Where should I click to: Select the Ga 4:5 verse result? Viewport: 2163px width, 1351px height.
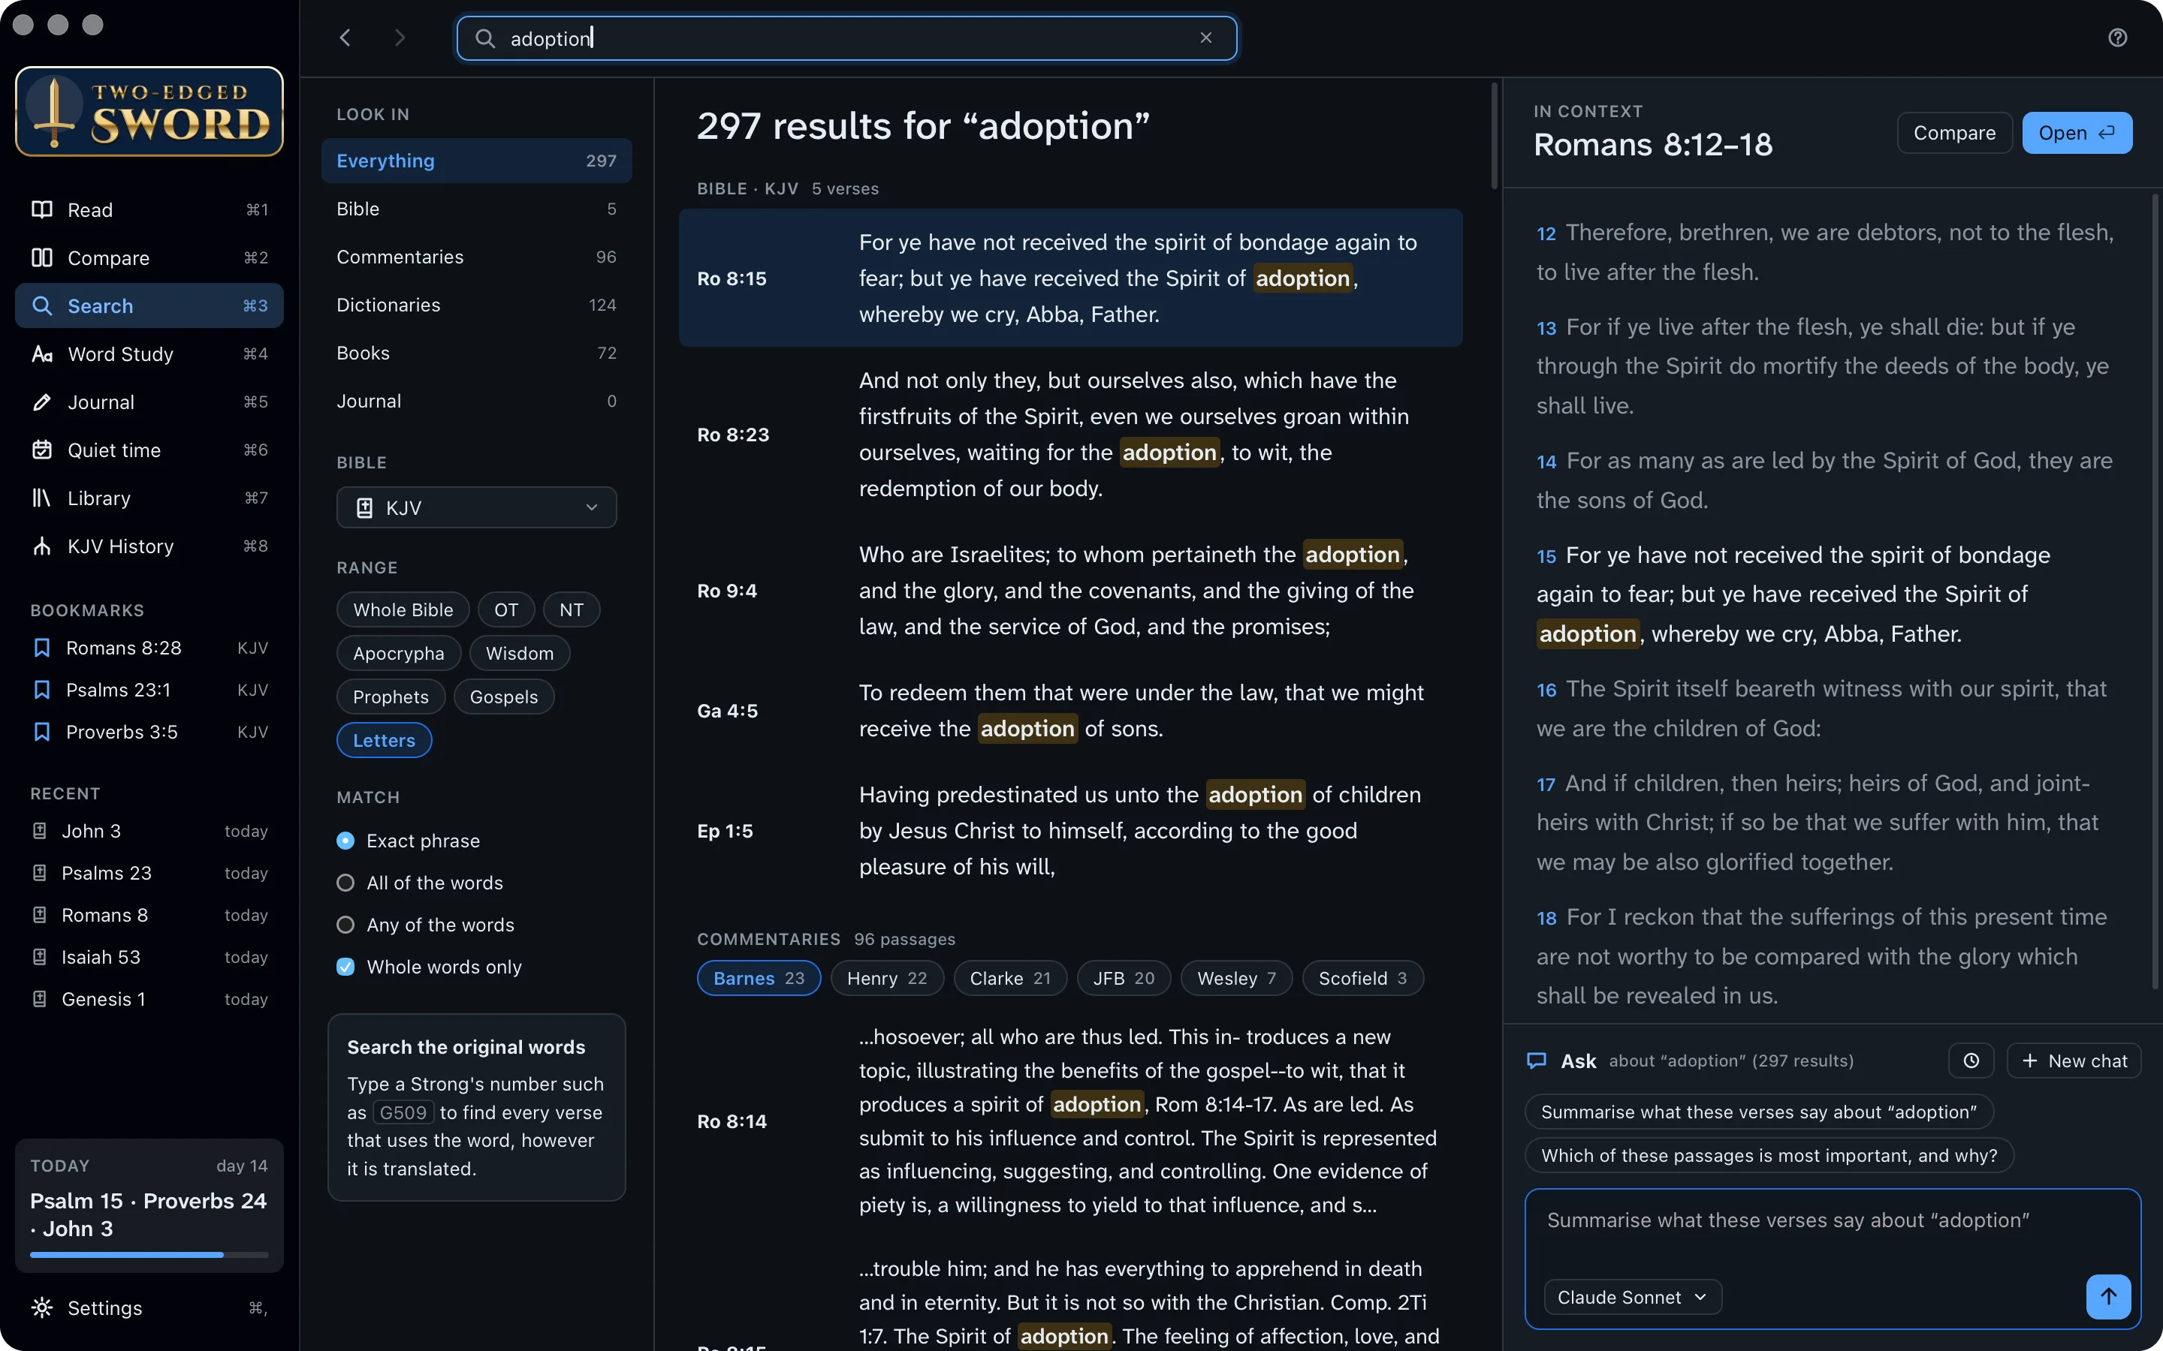1070,712
